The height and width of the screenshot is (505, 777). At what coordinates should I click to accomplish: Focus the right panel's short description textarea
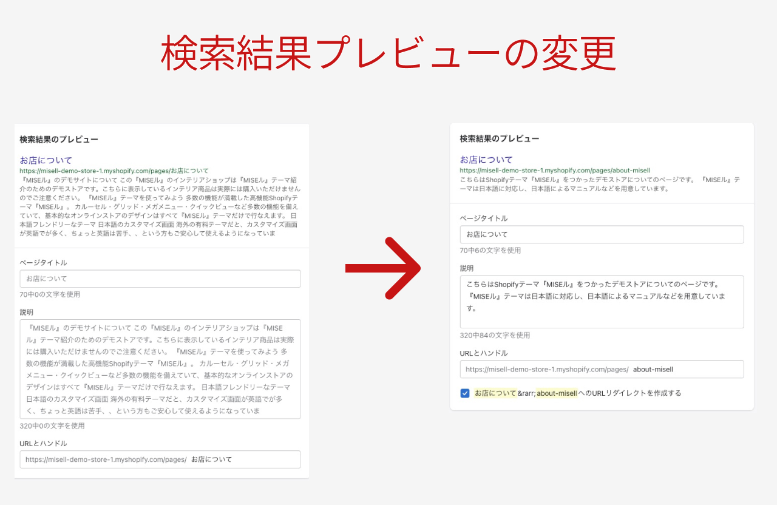(x=602, y=302)
